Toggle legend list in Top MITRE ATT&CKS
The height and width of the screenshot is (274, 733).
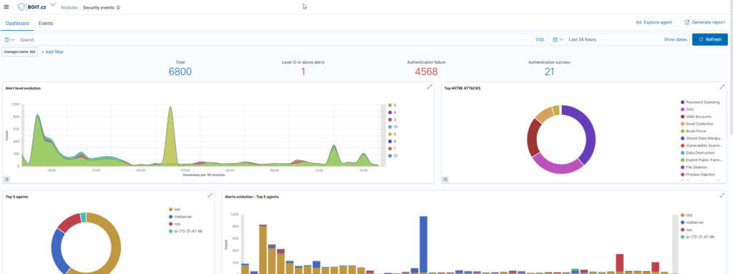pos(445,179)
